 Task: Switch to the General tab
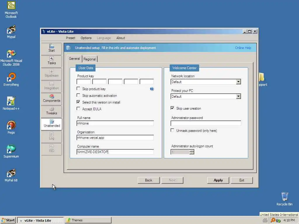pos(74,59)
